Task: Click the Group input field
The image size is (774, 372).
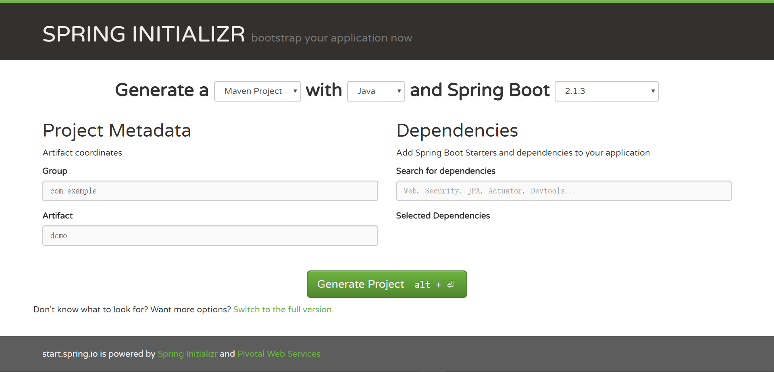Action: pyautogui.click(x=210, y=191)
